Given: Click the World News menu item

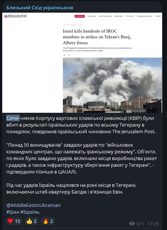Looking at the screenshot, I should click(x=119, y=16).
